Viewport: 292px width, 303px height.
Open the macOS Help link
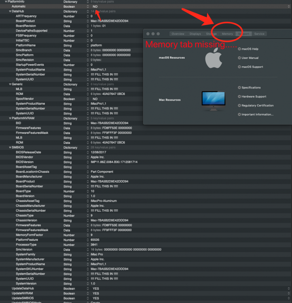[x=250, y=49]
